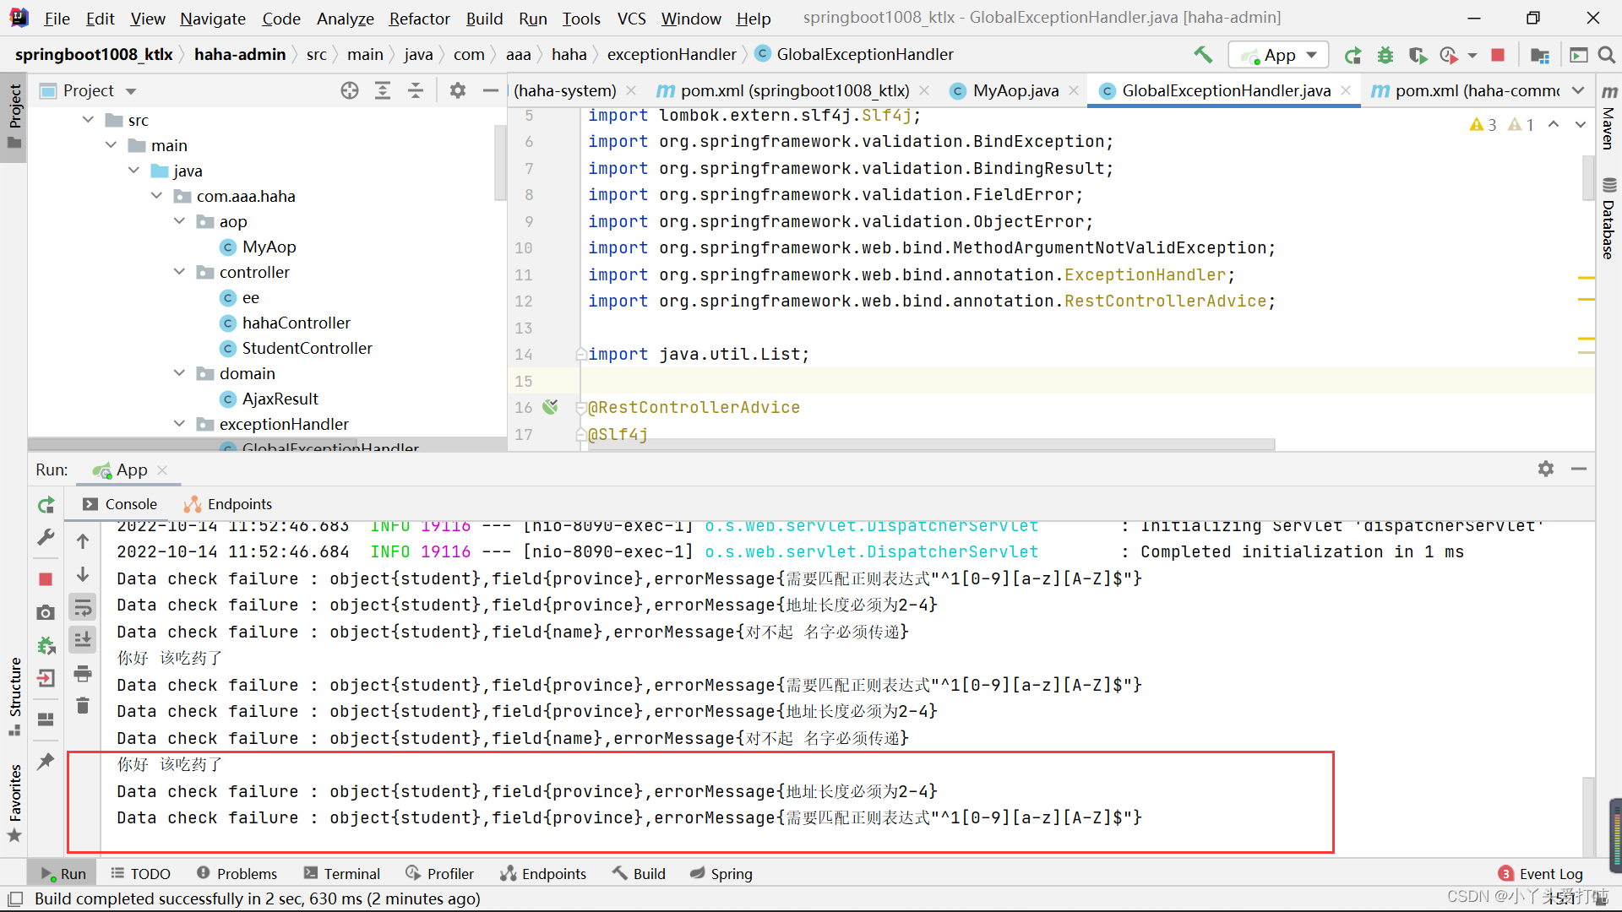Click the Build project hammer icon
Screen dimensions: 1622x912
(1203, 55)
